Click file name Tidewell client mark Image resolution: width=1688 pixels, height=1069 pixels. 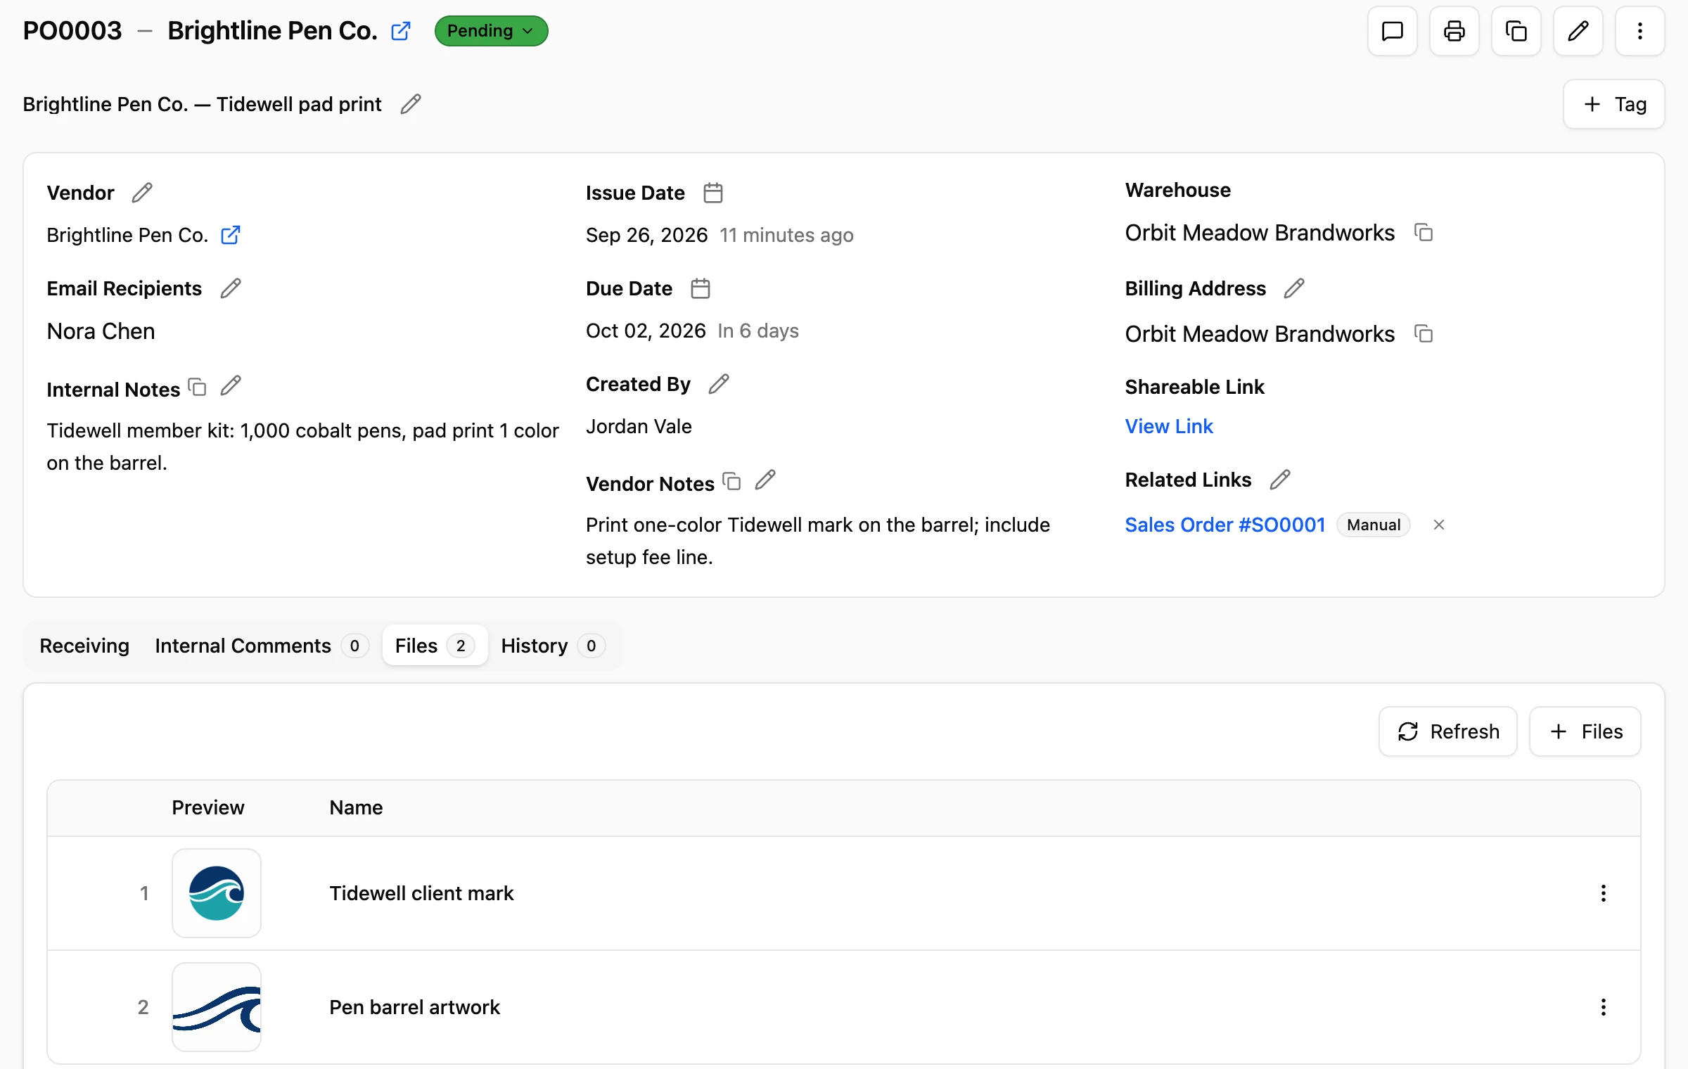coord(421,893)
